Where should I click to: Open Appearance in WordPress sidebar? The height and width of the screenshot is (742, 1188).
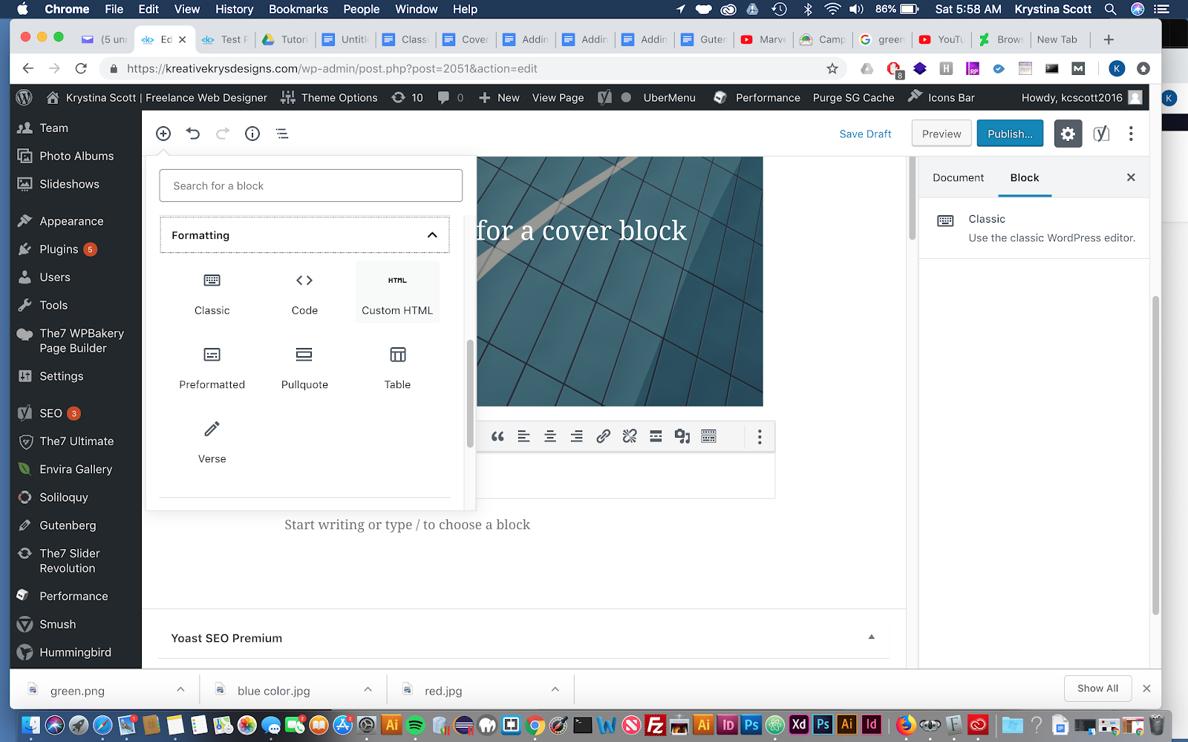point(71,221)
